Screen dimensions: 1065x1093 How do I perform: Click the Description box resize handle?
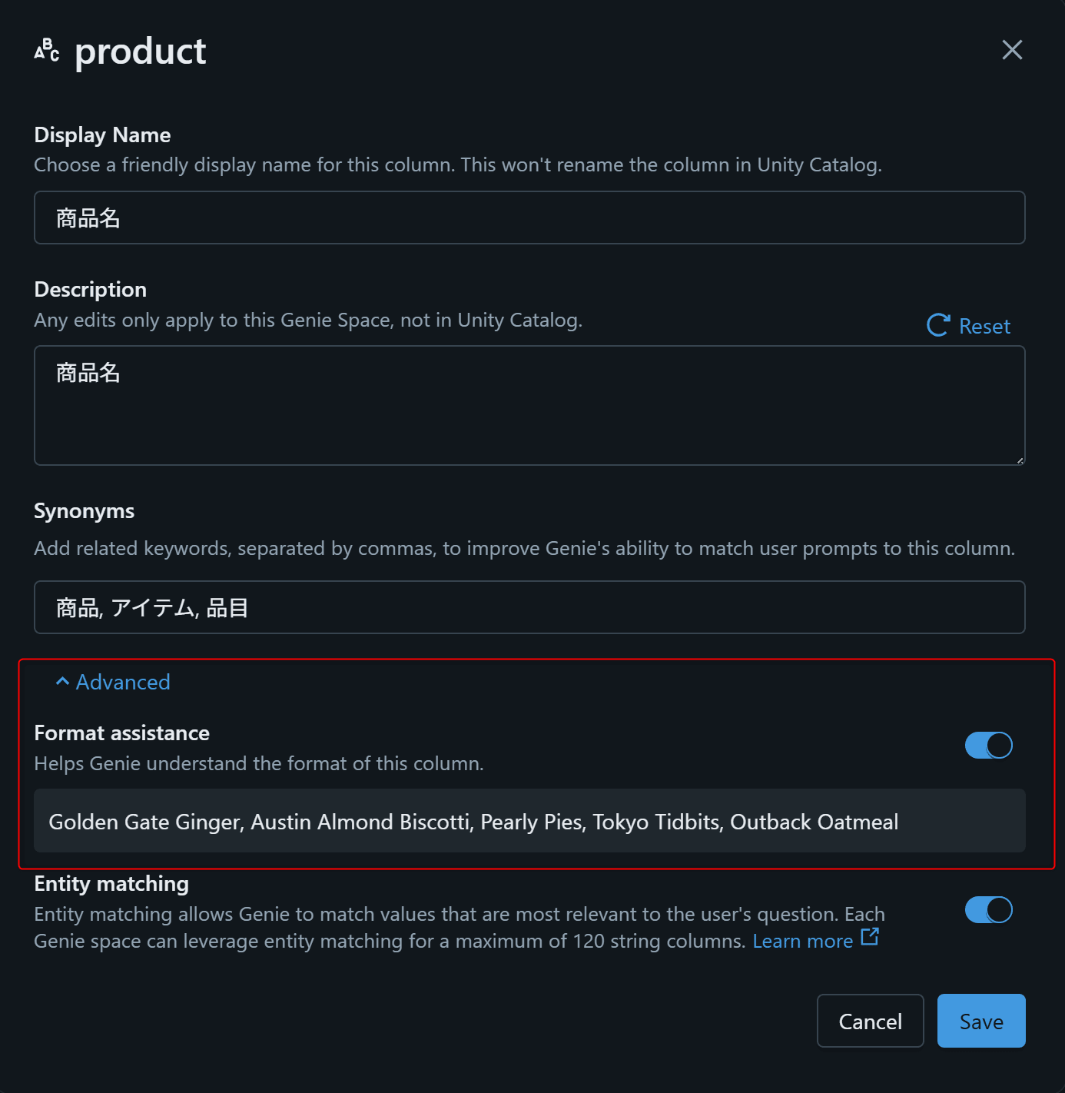pyautogui.click(x=1020, y=460)
